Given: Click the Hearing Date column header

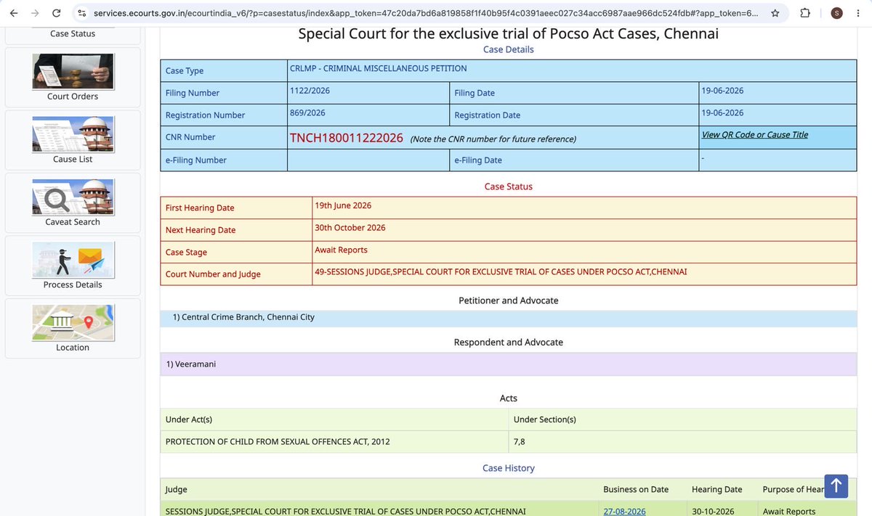Looking at the screenshot, I should (x=717, y=489).
